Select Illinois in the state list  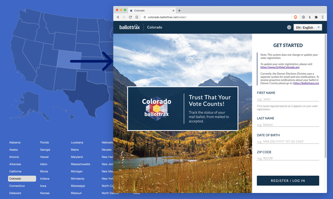pyautogui.click(x=44, y=172)
